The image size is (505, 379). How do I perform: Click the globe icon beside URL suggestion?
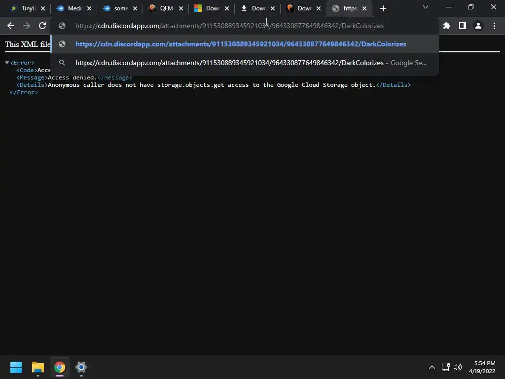click(x=62, y=44)
